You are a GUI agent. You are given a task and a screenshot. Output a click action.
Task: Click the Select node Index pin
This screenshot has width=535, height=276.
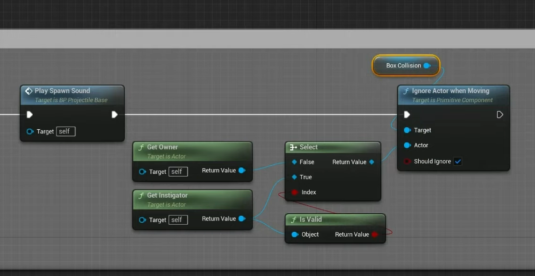[x=295, y=192]
